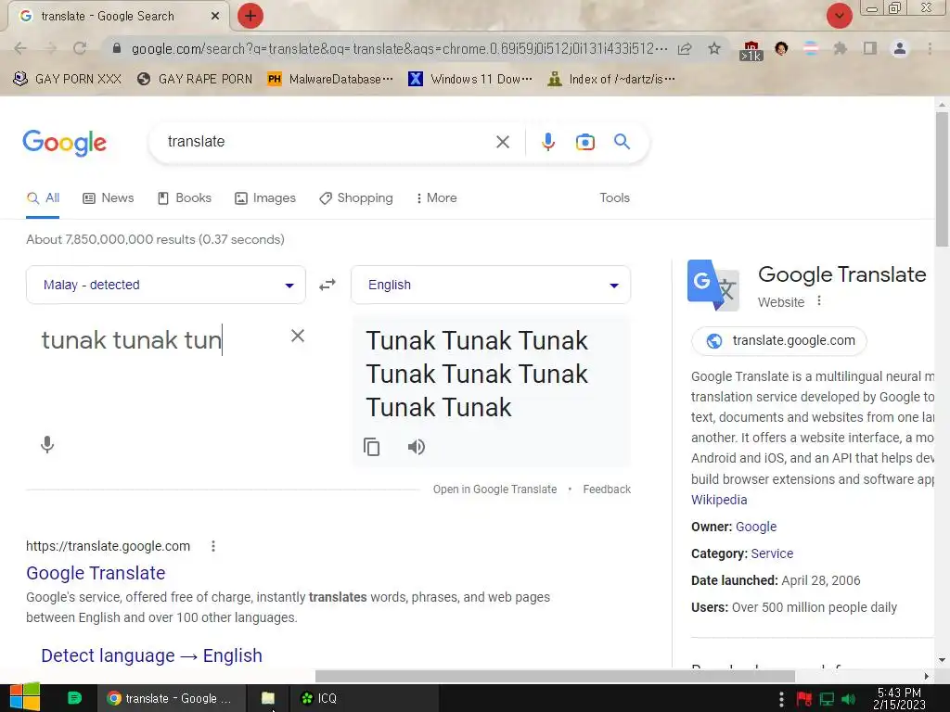Click the browser forward arrow
The width and height of the screenshot is (950, 712).
[x=50, y=48]
